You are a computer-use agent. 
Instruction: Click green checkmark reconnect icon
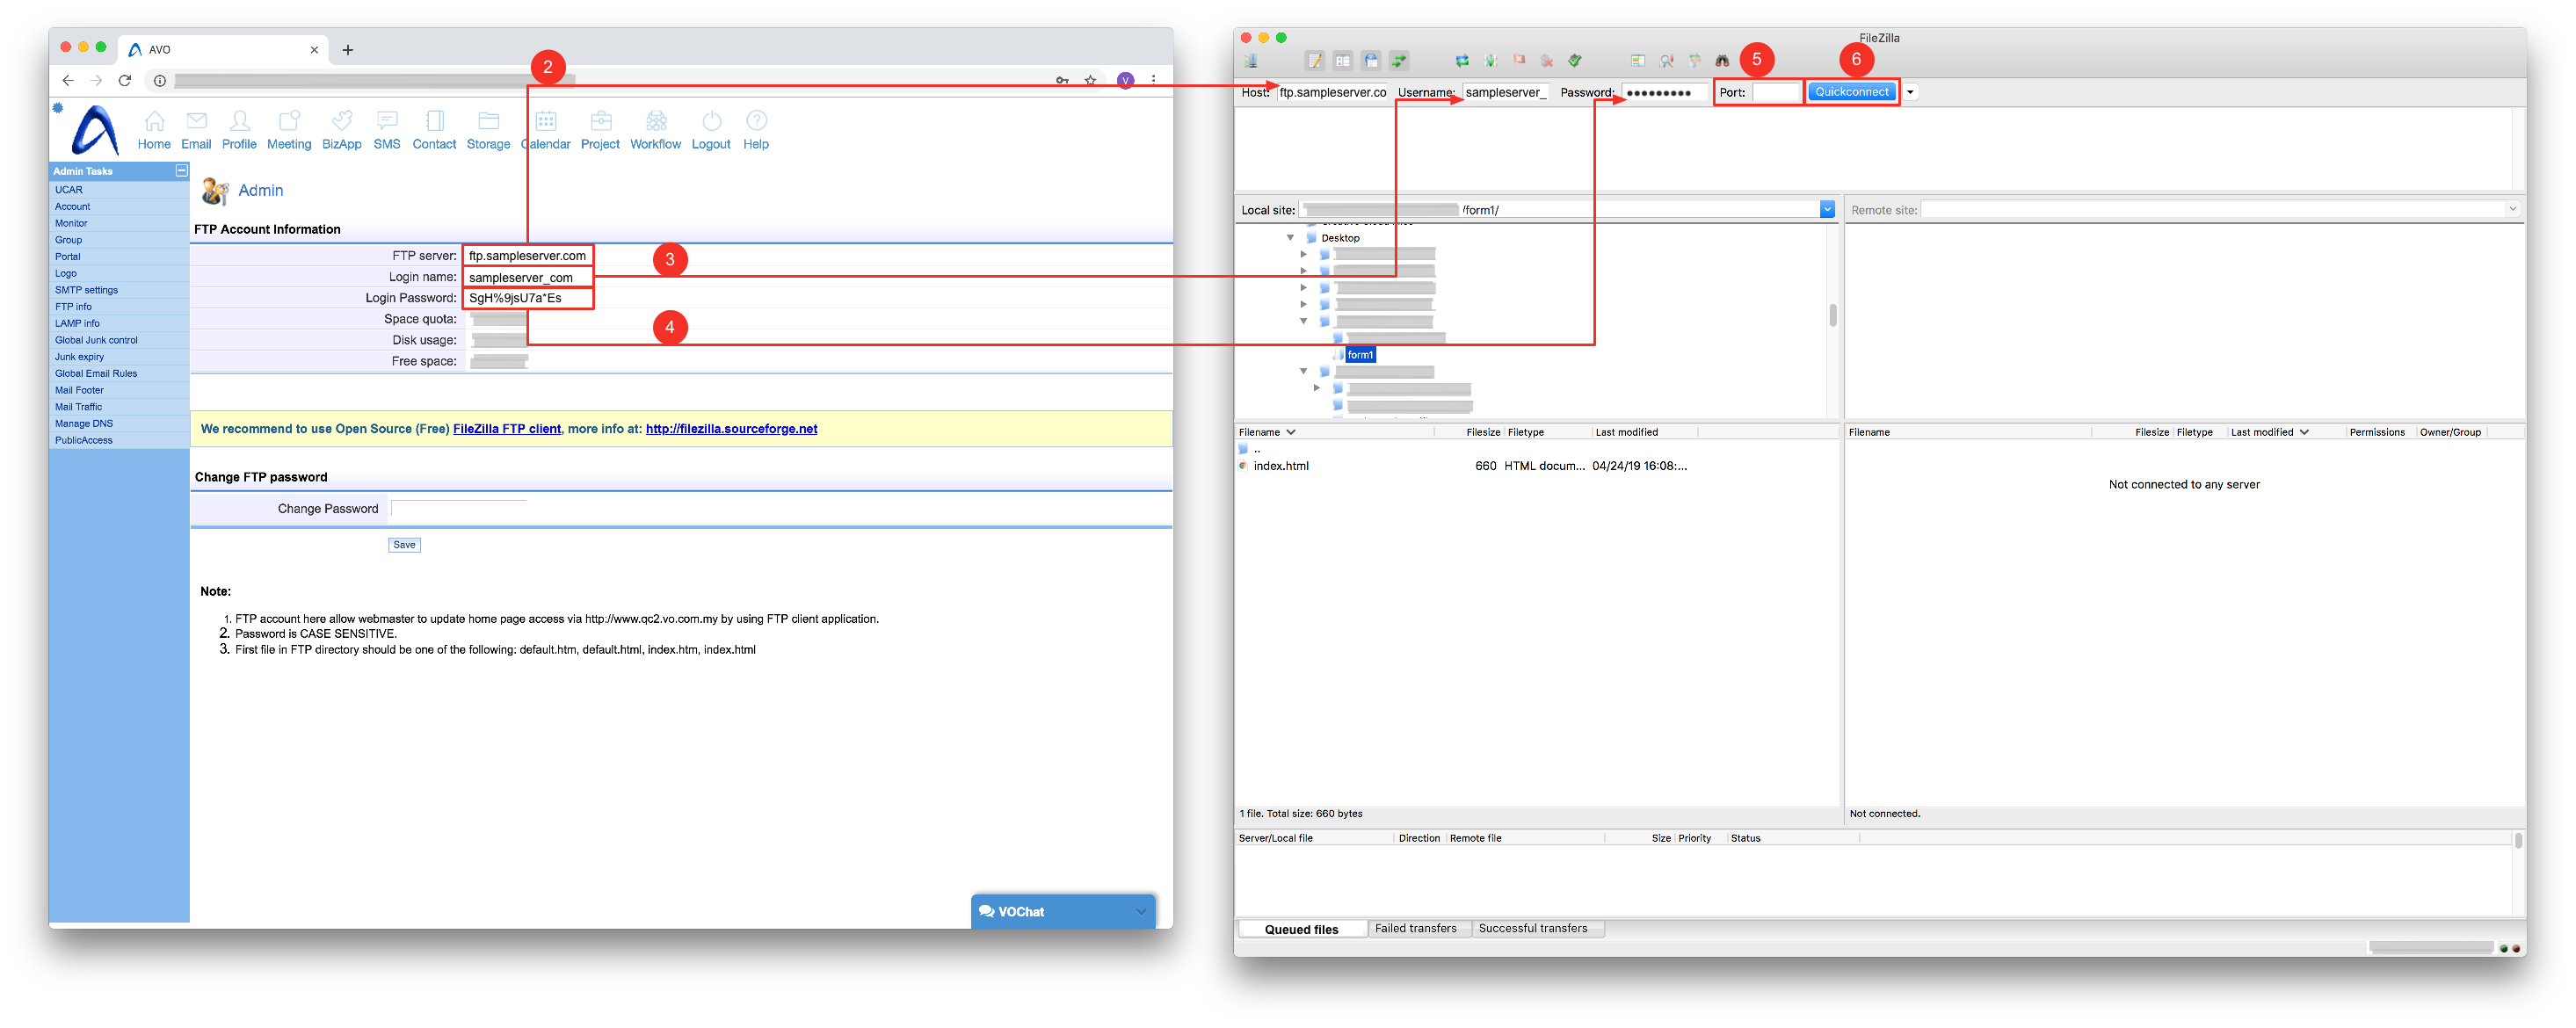[1575, 61]
